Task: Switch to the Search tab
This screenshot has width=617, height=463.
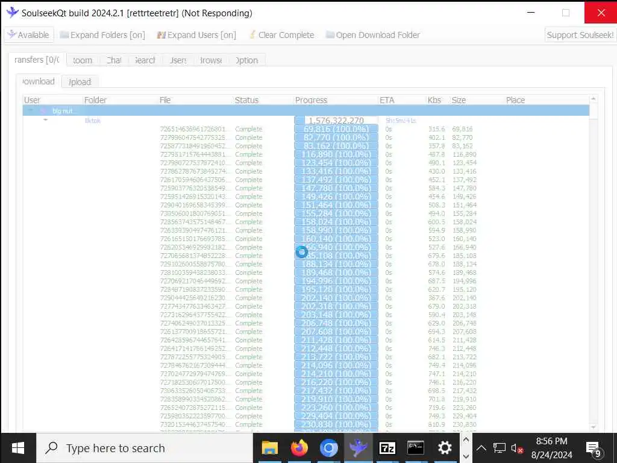Action: pyautogui.click(x=145, y=60)
